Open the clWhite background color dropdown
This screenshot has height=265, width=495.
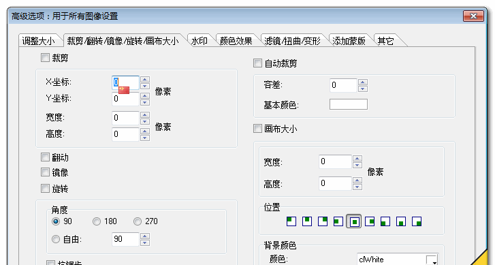434,262
